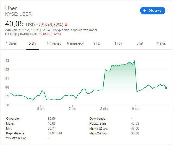
Task: Click the 9 sie axis label
Action: pyautogui.click(x=135, y=109)
